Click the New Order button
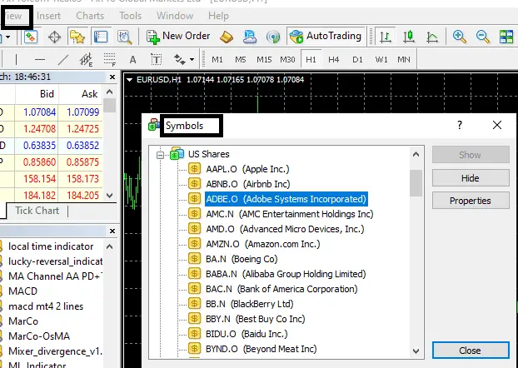518x368 pixels. pos(178,37)
